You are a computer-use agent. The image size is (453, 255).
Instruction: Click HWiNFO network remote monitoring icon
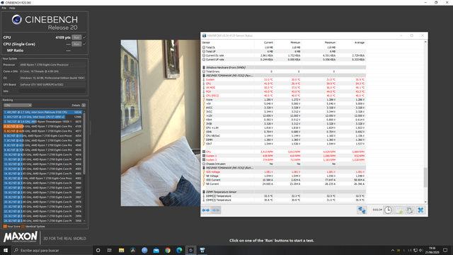tap(362, 210)
